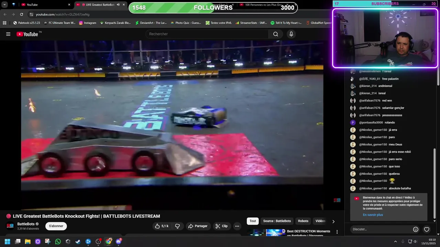Open Steam from the taskbar
The image size is (440, 247).
click(x=78, y=242)
